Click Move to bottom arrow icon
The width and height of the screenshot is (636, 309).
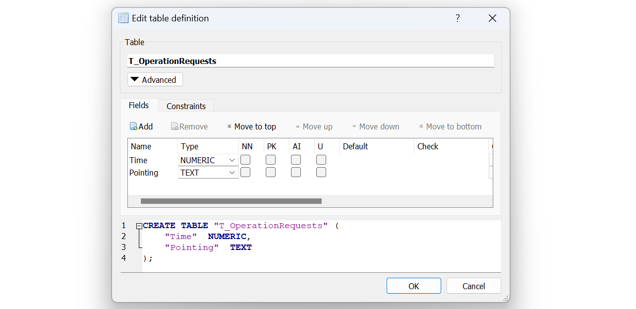(421, 126)
